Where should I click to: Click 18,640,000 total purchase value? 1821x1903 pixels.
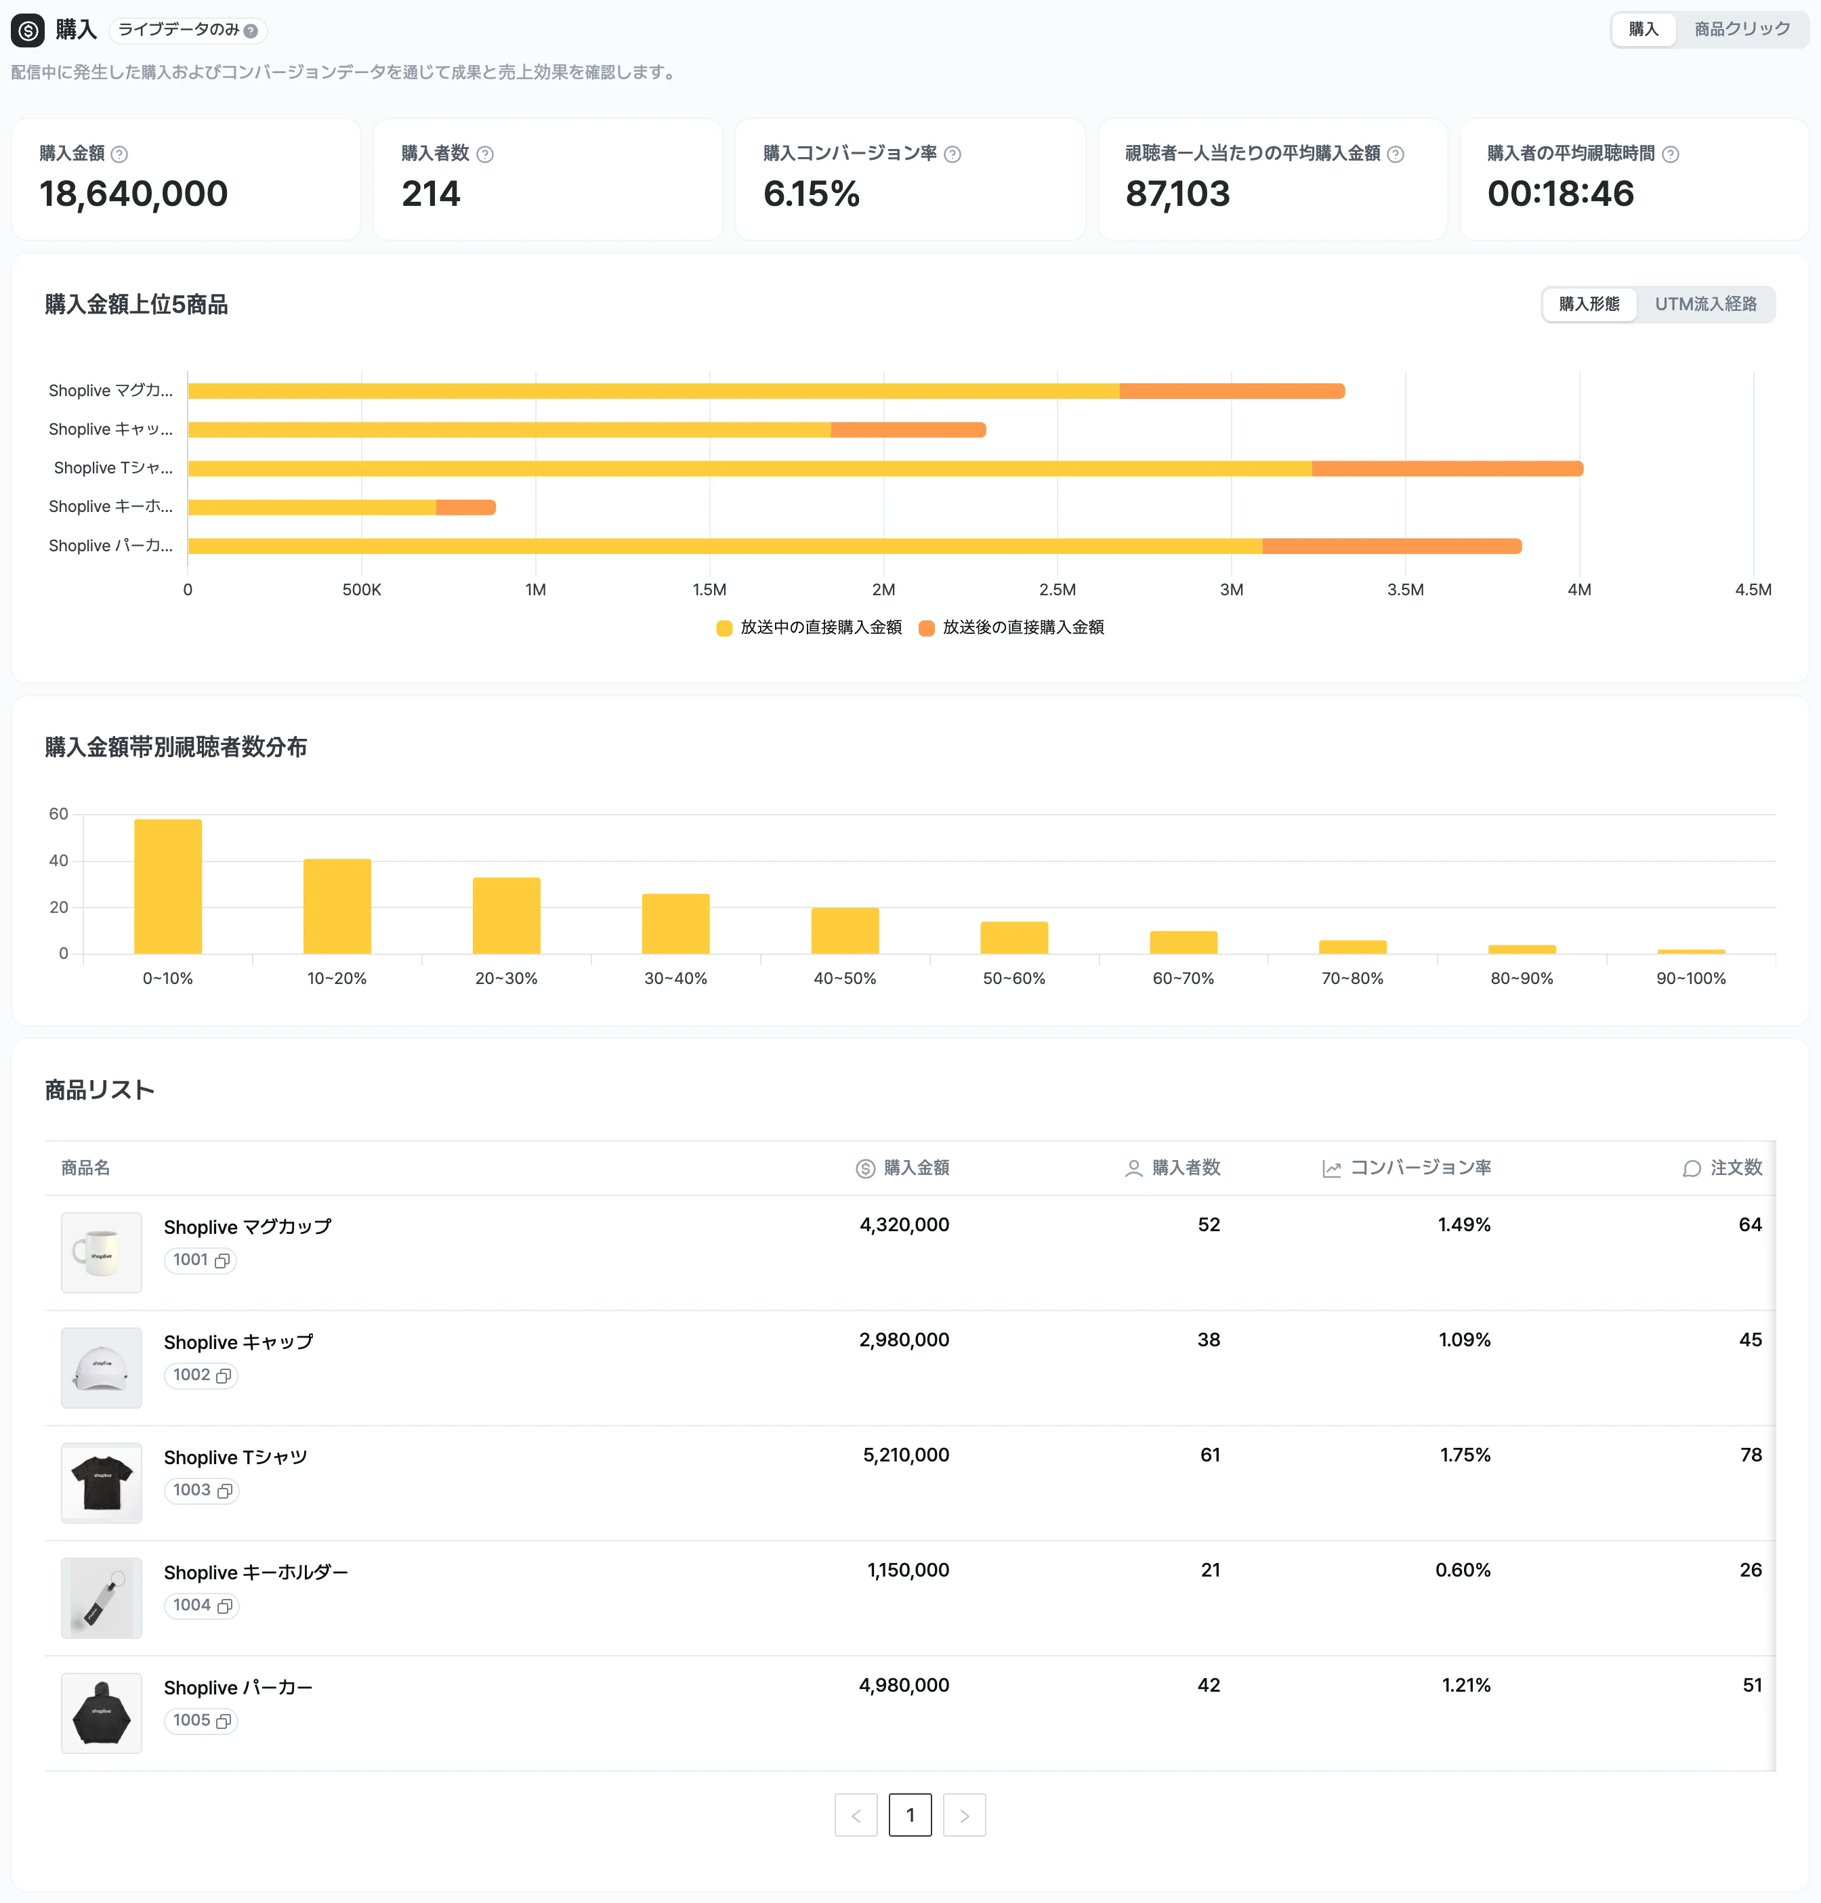click(133, 193)
